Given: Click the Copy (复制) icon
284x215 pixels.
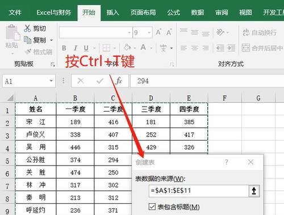Looking at the screenshot, I should (27, 40).
